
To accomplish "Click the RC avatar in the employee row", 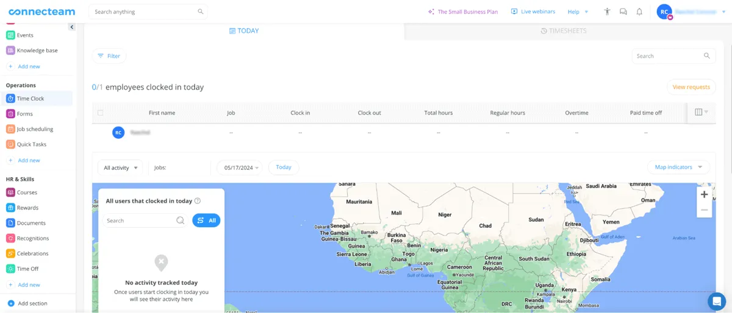I will coord(118,132).
